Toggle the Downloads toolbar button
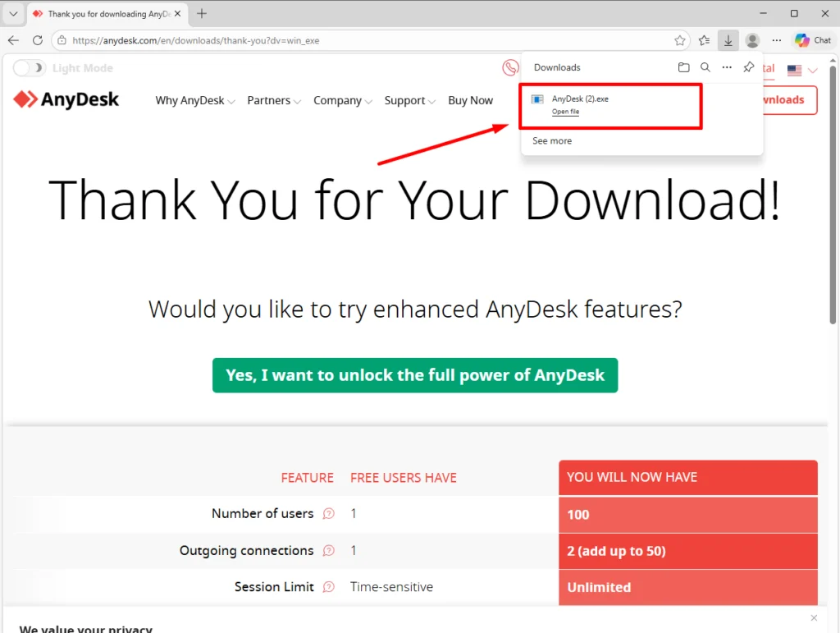This screenshot has height=633, width=840. [728, 40]
